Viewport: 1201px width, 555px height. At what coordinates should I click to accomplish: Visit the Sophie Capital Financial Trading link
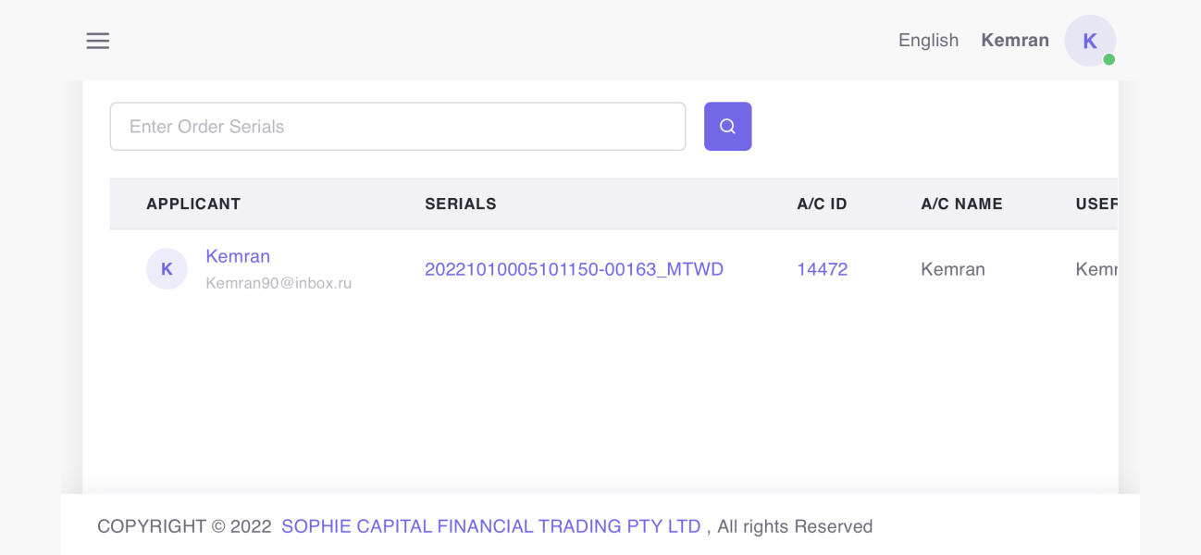[x=490, y=526]
